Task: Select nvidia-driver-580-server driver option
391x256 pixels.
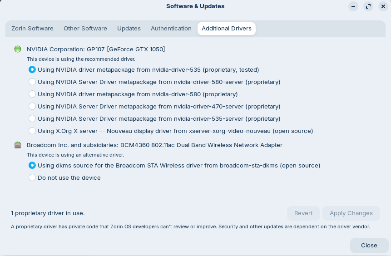Action: pos(32,82)
